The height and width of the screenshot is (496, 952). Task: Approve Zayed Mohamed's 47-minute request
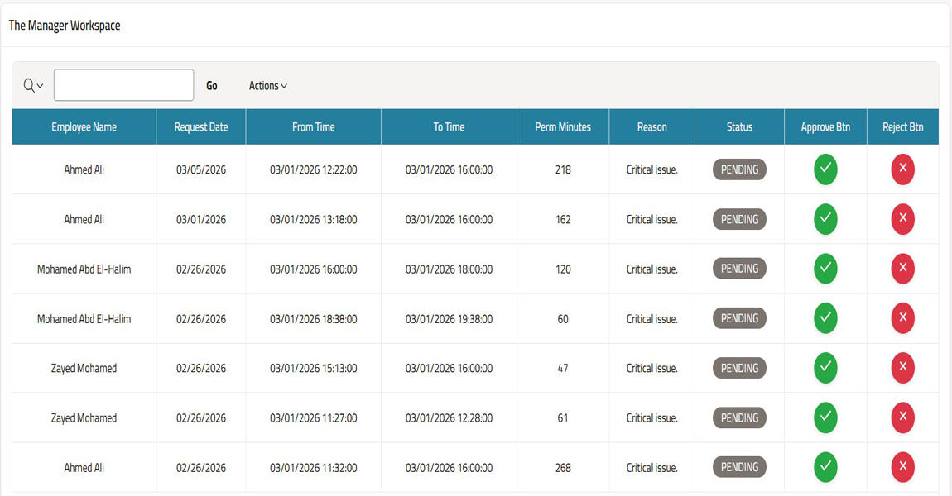click(x=825, y=368)
